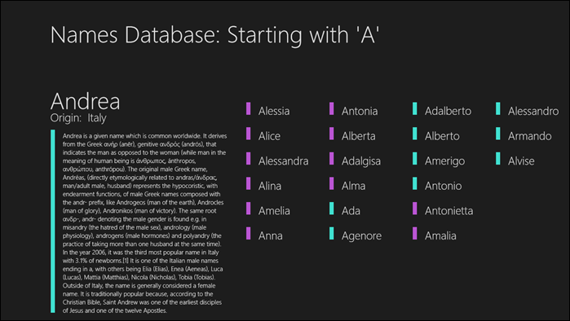Select the name Alina
570x321 pixels.
point(269,186)
